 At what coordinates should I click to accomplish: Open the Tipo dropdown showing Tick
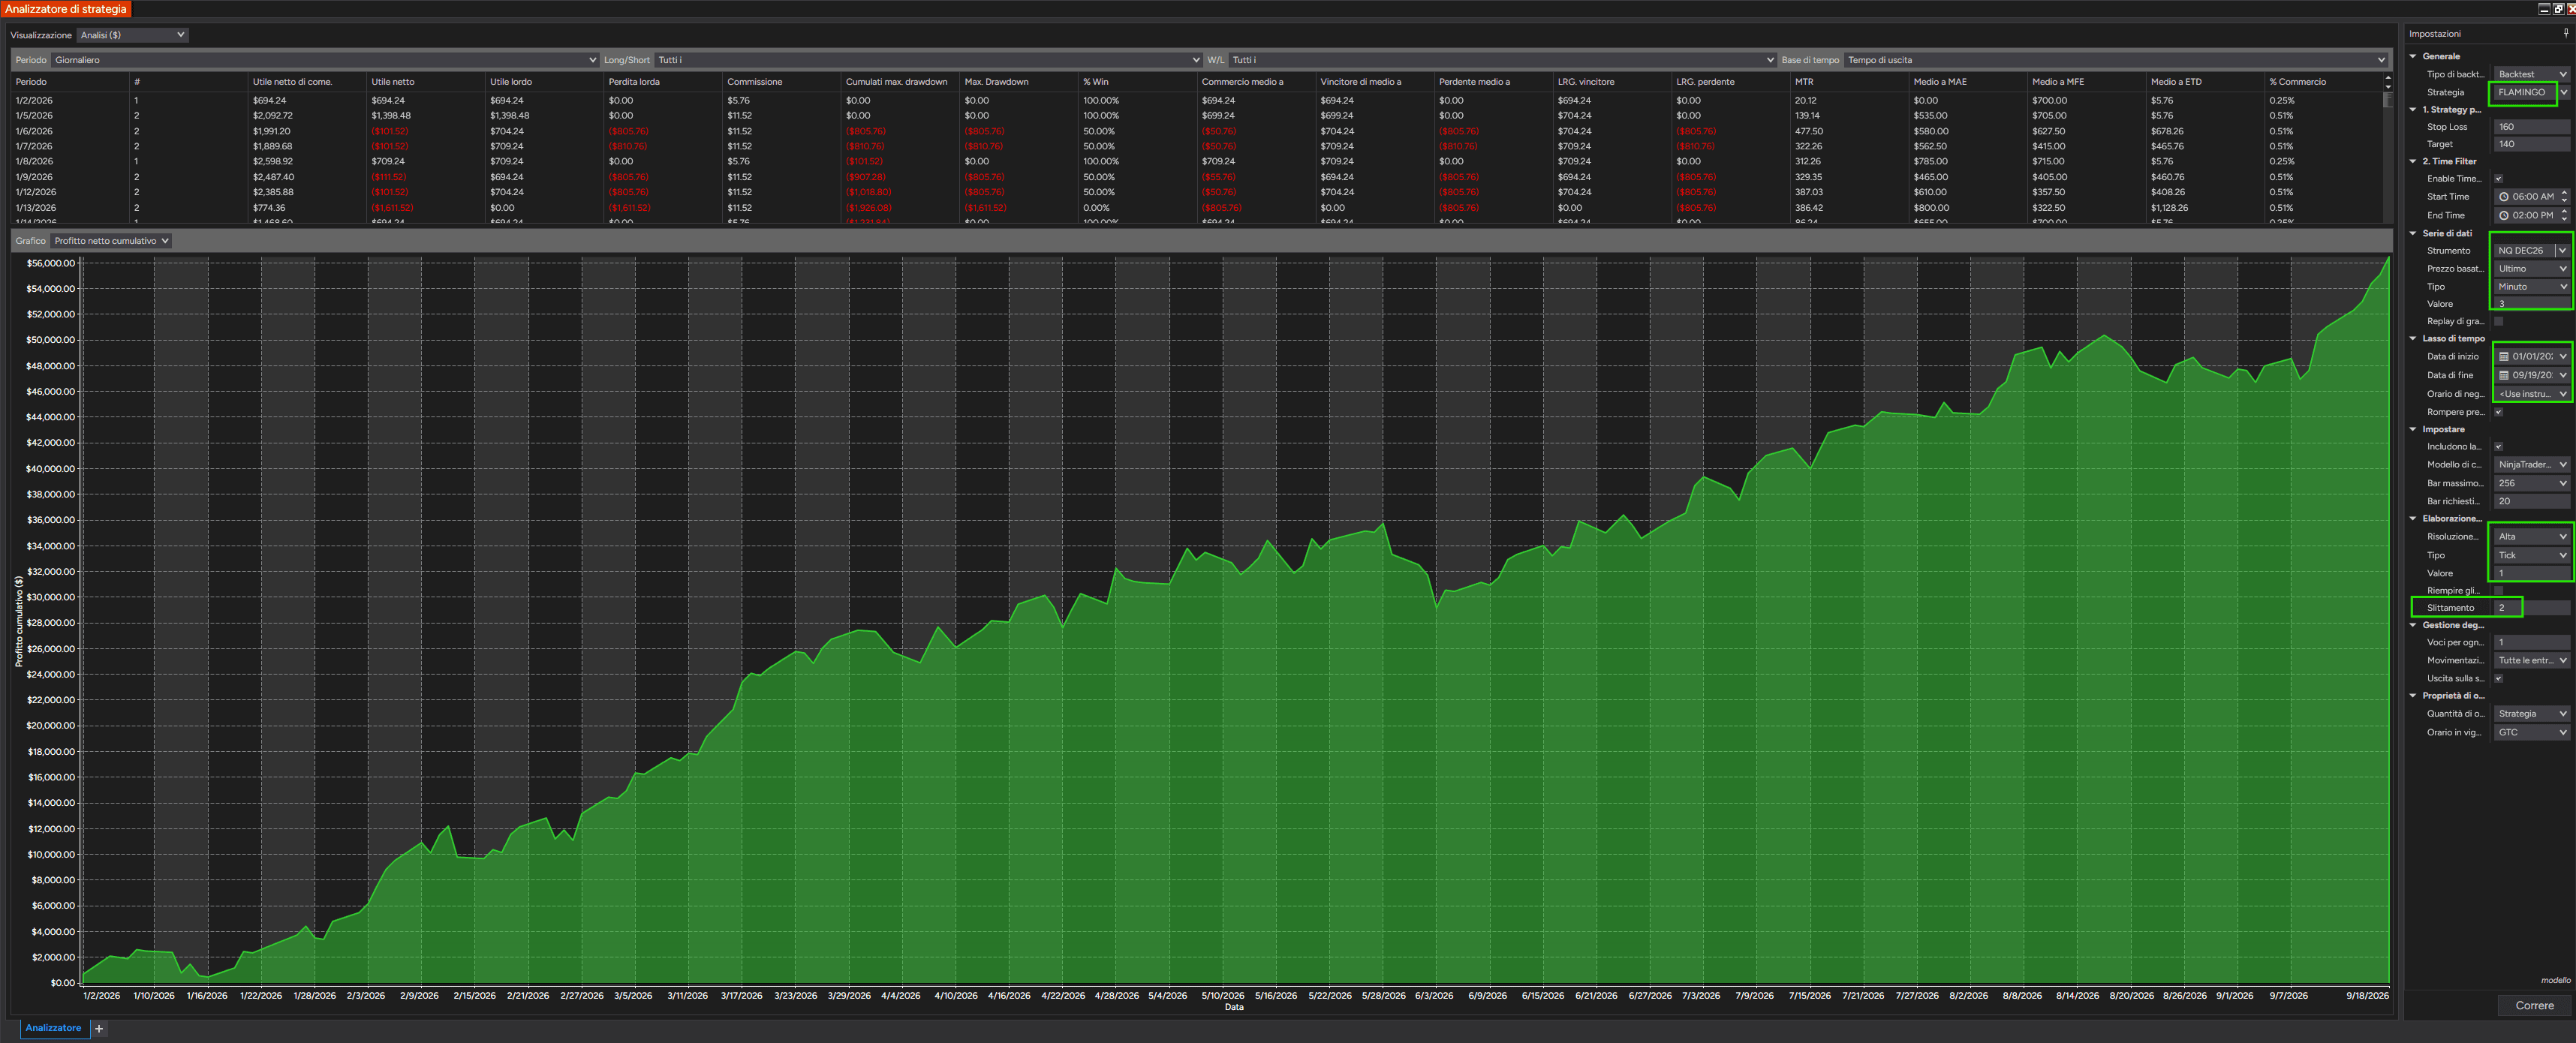(x=2531, y=555)
